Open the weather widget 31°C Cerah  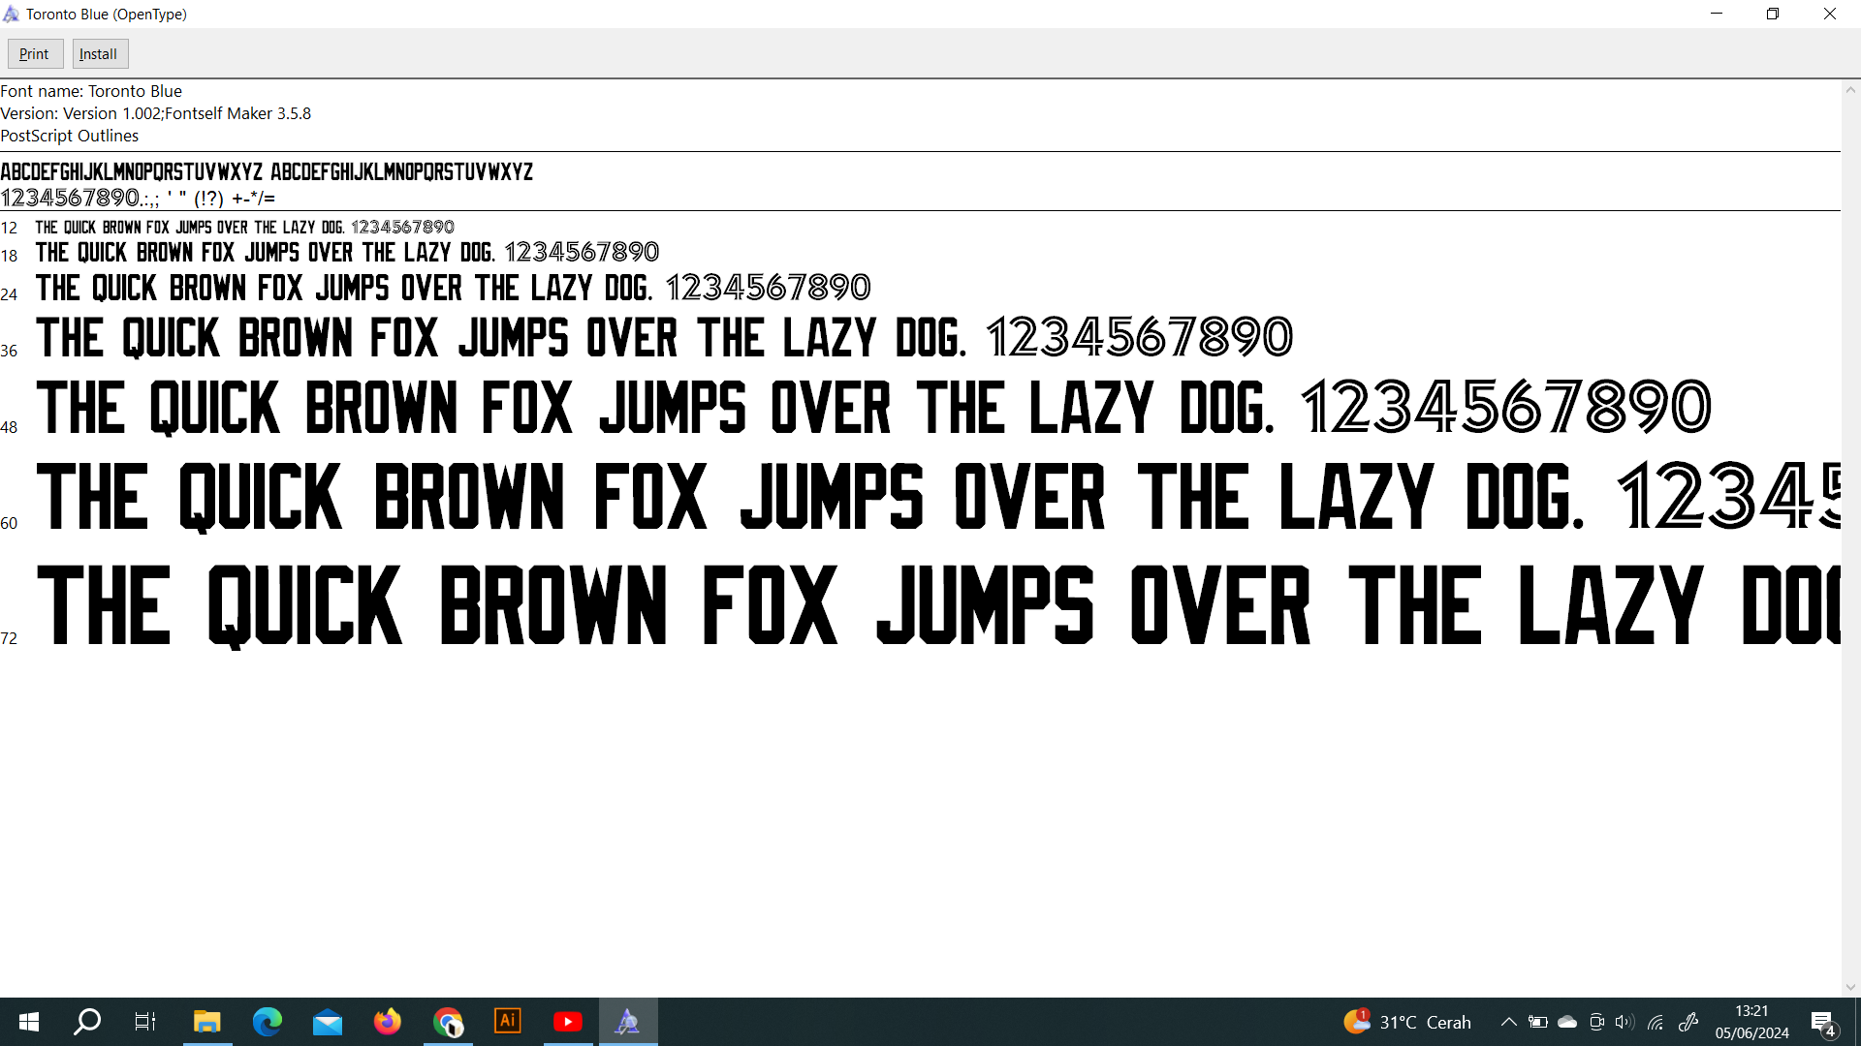coord(1407,1022)
